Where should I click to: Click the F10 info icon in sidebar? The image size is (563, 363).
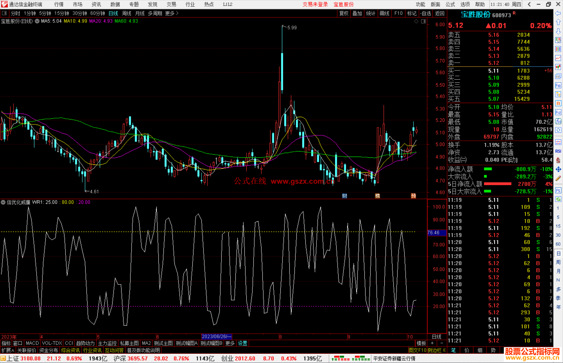(558, 86)
